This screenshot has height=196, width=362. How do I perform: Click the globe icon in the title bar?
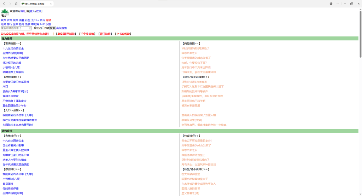pyautogui.click(x=331, y=4)
